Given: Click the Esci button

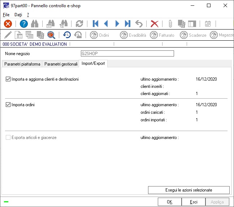Looking at the screenshot, I should [194, 202].
